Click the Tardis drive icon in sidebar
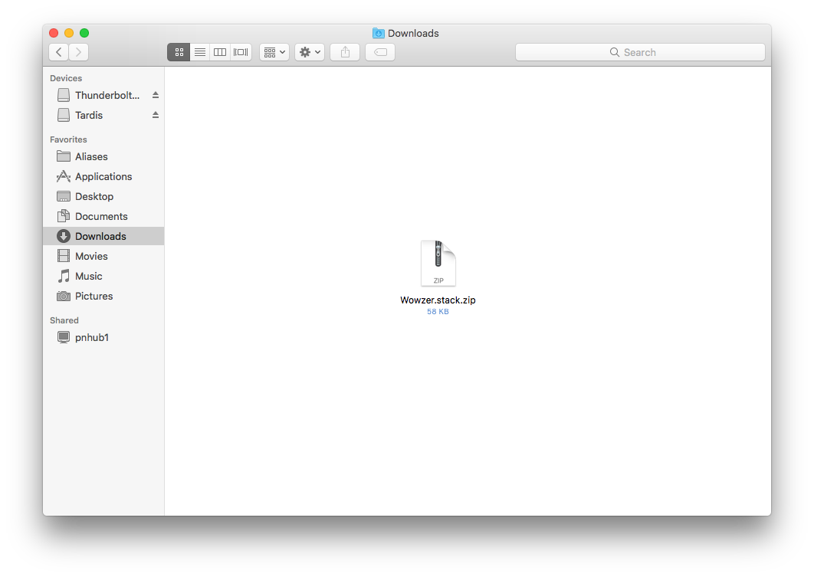Image resolution: width=814 pixels, height=577 pixels. [64, 115]
